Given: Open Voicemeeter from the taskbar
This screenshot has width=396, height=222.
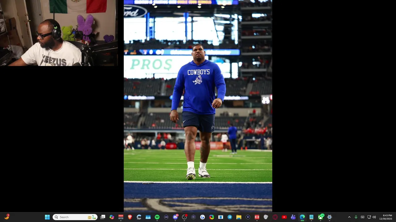Looking at the screenshot, I should click(x=121, y=217).
